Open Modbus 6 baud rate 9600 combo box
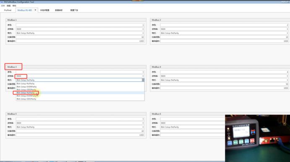 click(x=193, y=123)
